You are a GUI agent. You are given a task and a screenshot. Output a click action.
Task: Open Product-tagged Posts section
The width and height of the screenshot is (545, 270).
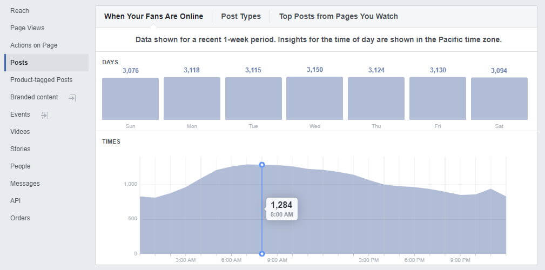41,80
